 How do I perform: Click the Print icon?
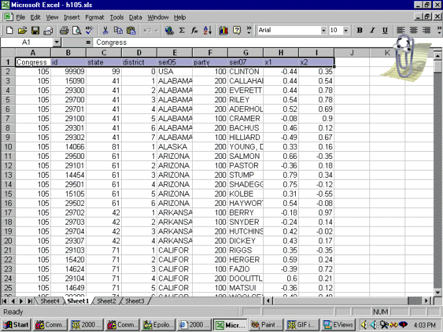tap(64, 31)
